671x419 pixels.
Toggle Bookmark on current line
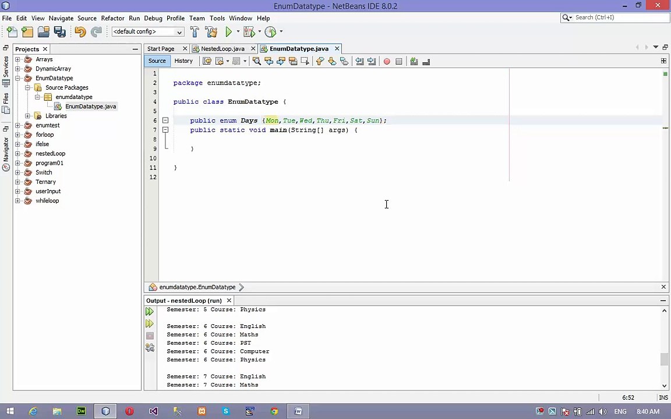coord(344,61)
